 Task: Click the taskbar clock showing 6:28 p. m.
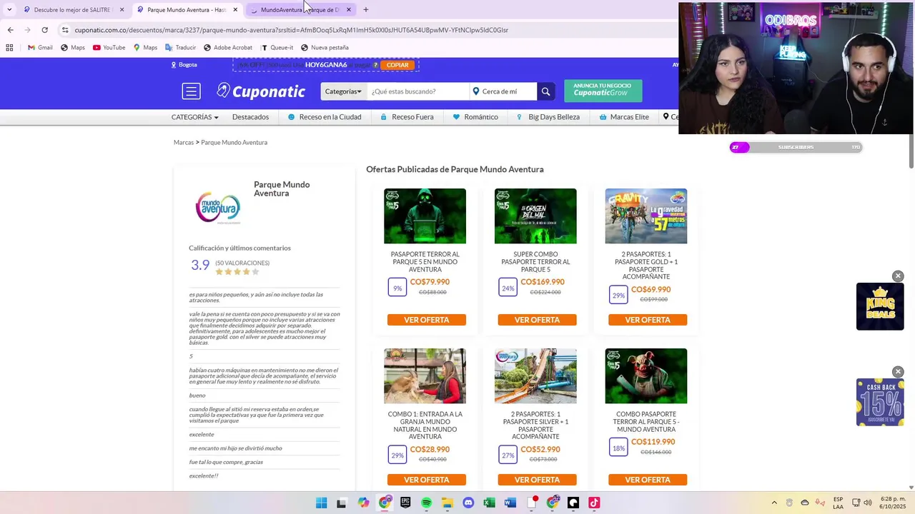892,503
